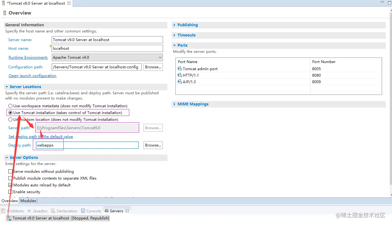Click the Javadoc view @ icon
Image resolution: width=392 pixels, height=225 pixels.
point(29,211)
